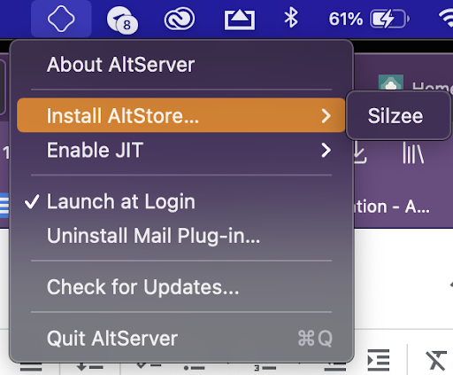The width and height of the screenshot is (453, 375).
Task: Select About AltServer menu item
Action: 181,65
